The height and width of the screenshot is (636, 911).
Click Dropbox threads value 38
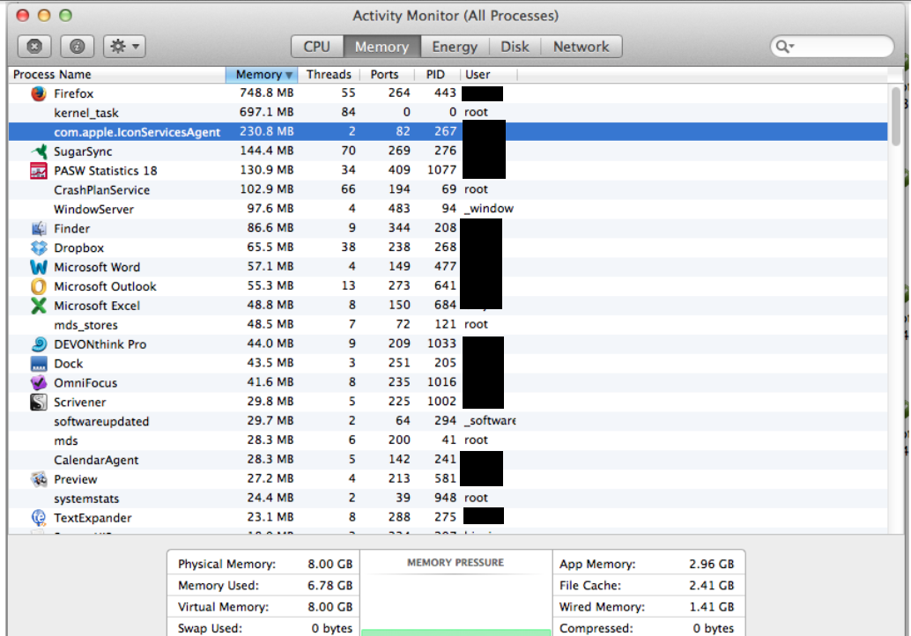tap(349, 248)
